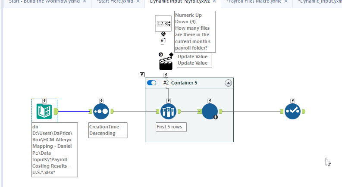Select the plain blue macro tool with plus badge

click(x=210, y=111)
